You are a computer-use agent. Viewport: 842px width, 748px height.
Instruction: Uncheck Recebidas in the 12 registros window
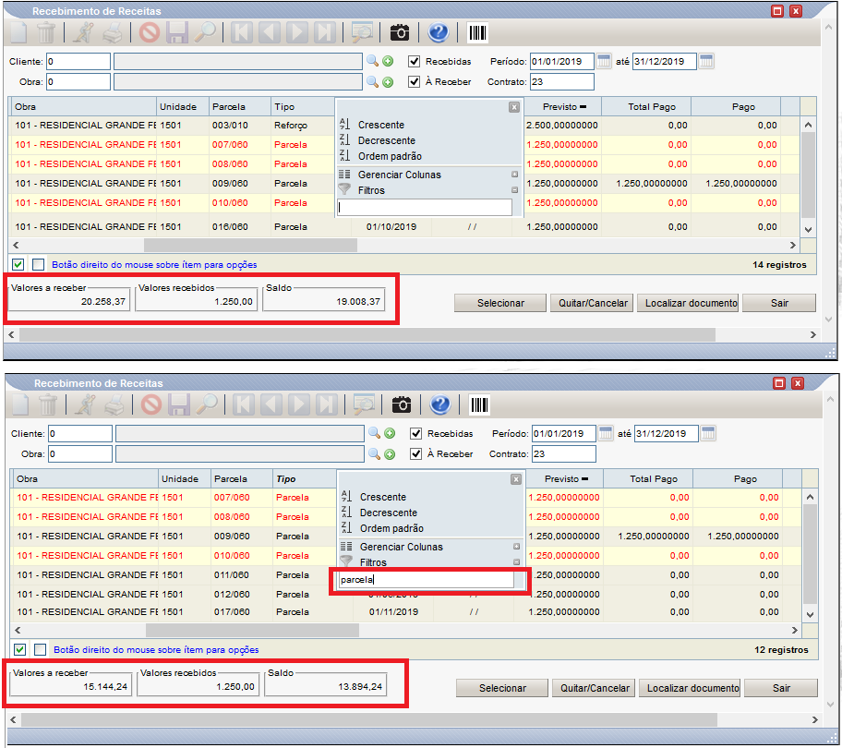pos(415,433)
